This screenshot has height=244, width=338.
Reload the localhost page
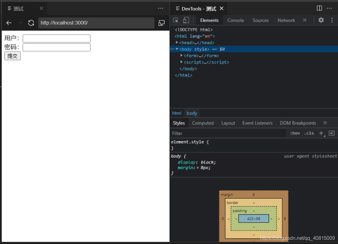click(31, 23)
